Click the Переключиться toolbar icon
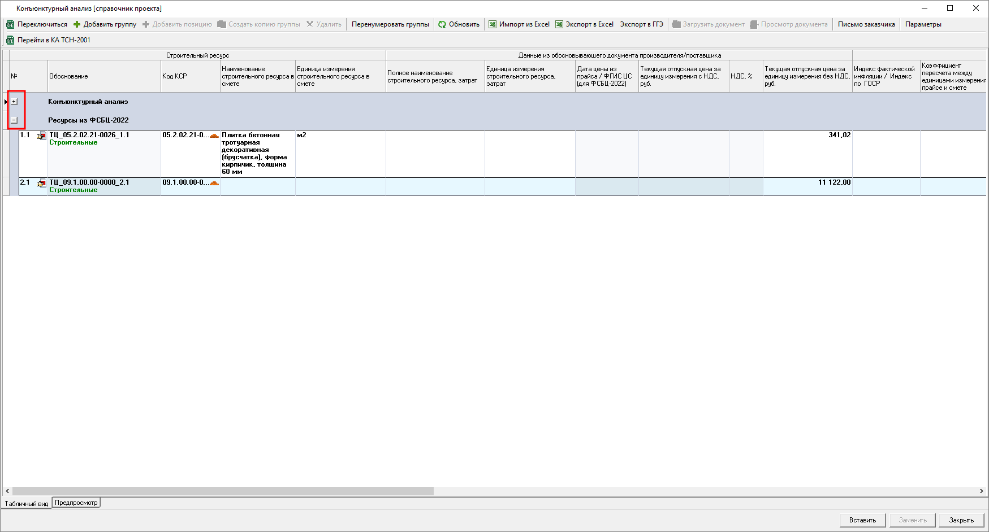Image resolution: width=989 pixels, height=532 pixels. point(10,24)
